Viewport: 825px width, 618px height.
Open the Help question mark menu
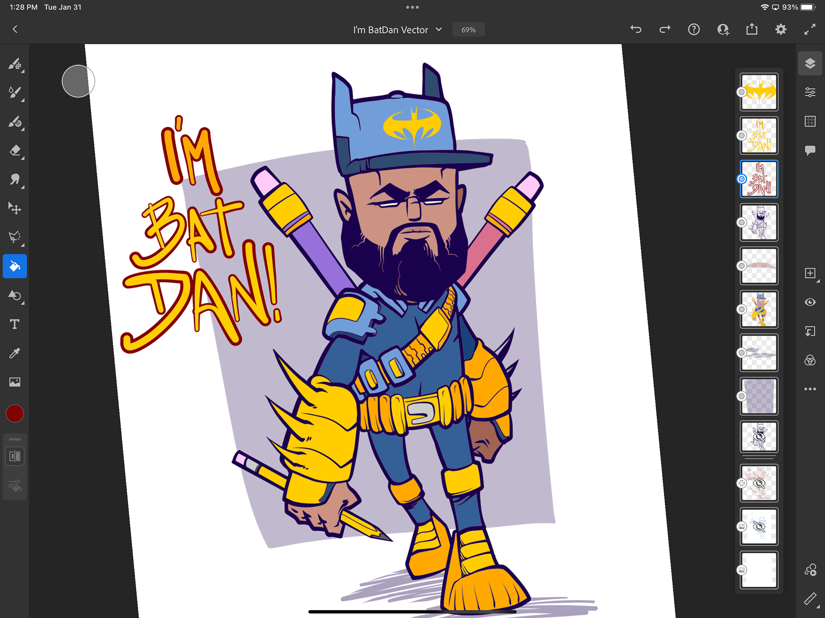pos(694,29)
